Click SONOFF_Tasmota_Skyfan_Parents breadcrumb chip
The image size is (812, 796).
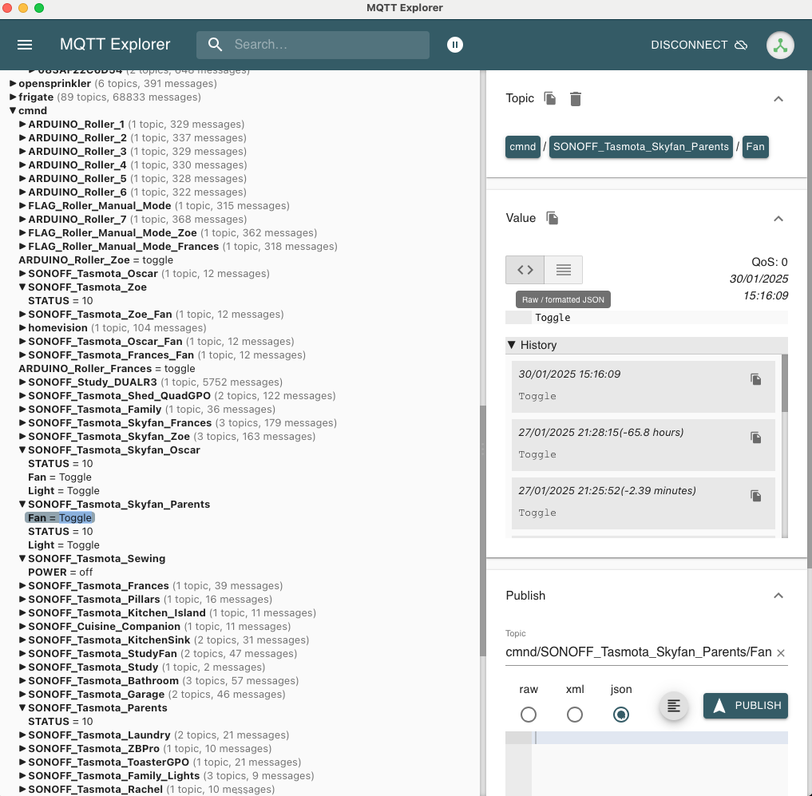pos(640,147)
